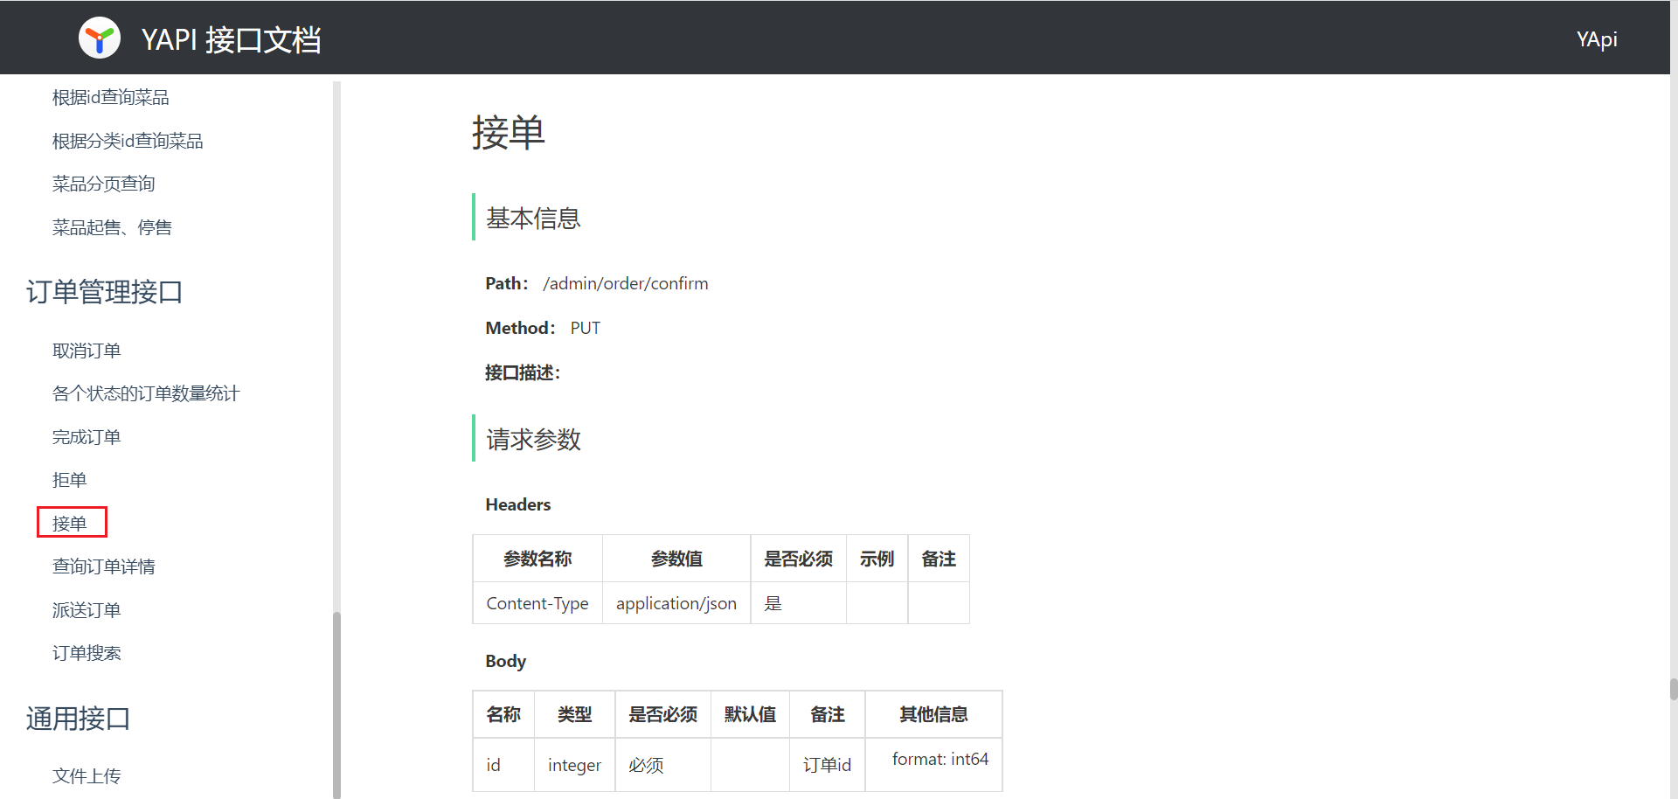Go to 派送订单 interface
Image resolution: width=1678 pixels, height=799 pixels.
tap(87, 610)
